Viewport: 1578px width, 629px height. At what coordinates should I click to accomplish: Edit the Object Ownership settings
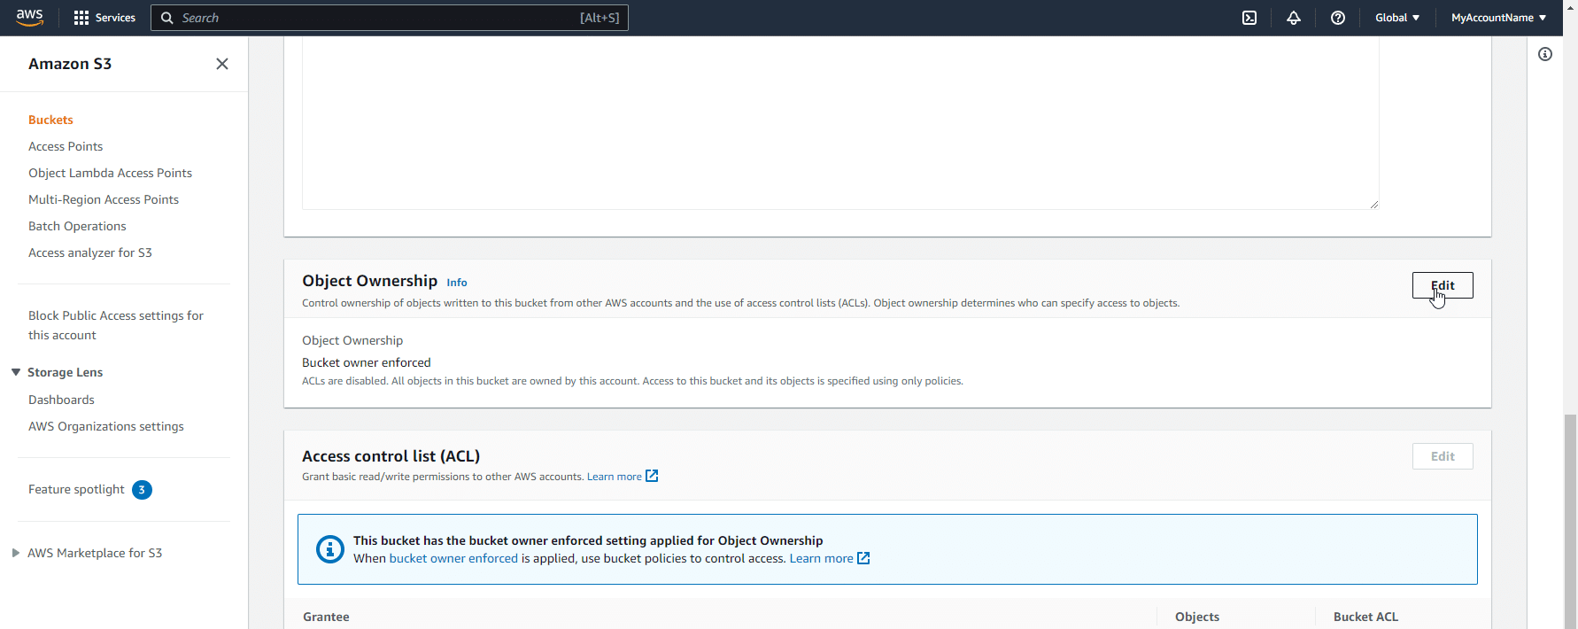(1442, 285)
